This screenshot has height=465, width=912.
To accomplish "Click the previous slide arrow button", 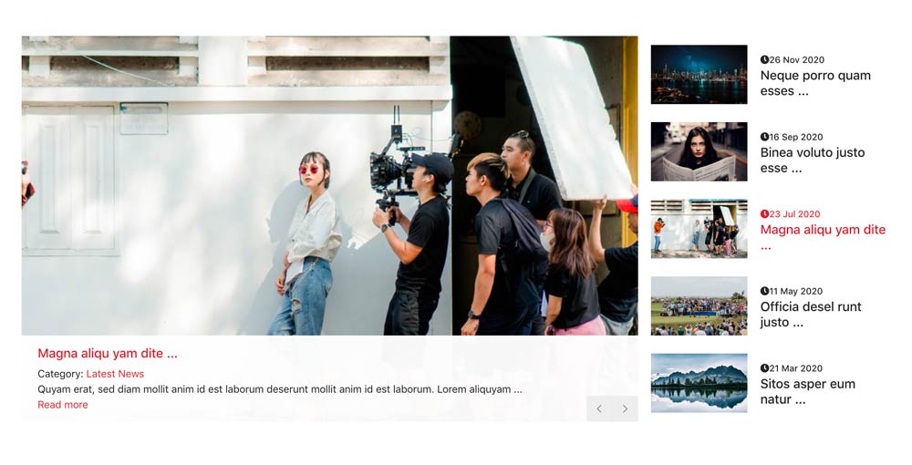I will tap(599, 408).
